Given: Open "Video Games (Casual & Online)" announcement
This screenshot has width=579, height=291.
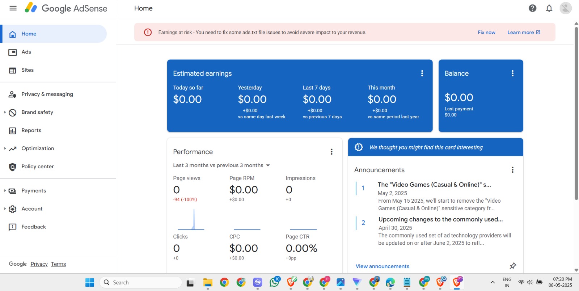Looking at the screenshot, I should [434, 185].
